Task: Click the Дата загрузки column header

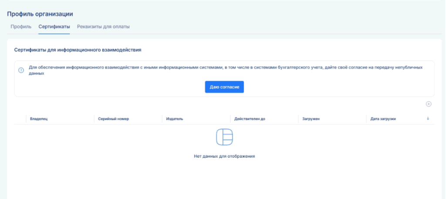Action: pos(383,119)
